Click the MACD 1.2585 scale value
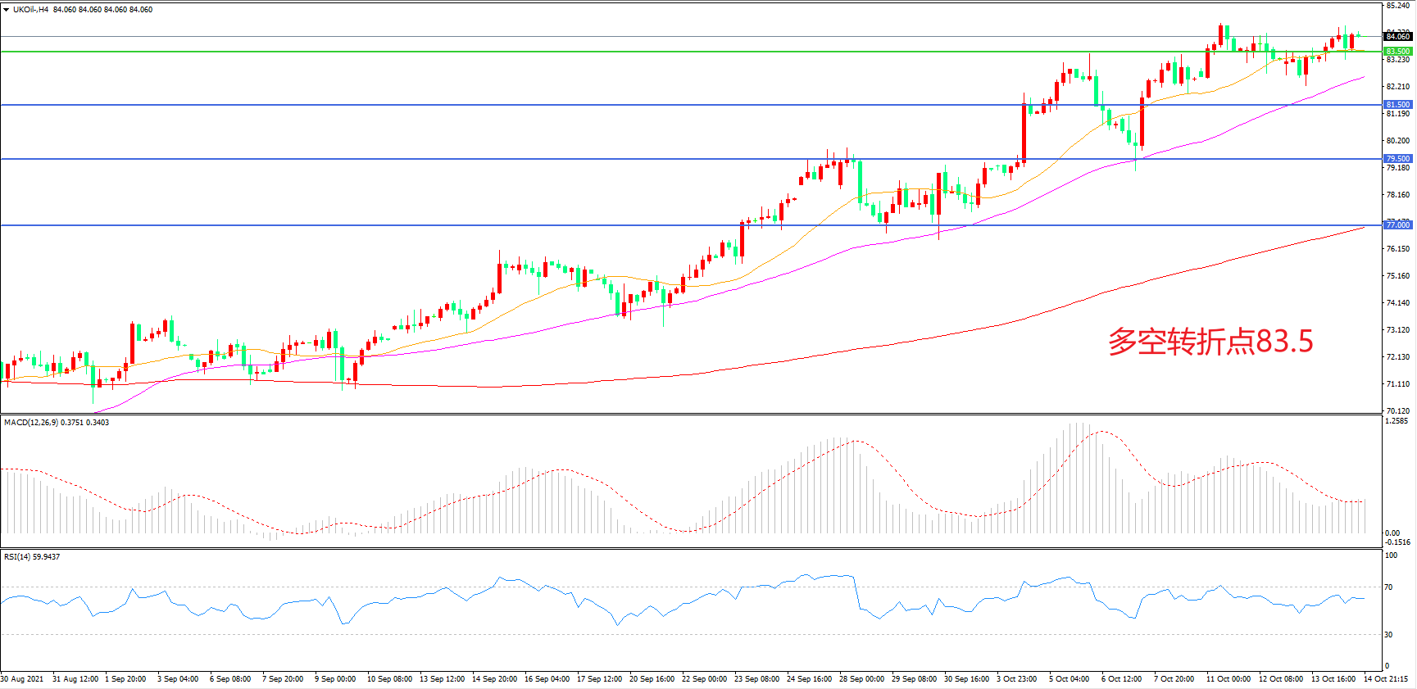1417x689 pixels. 1396,421
